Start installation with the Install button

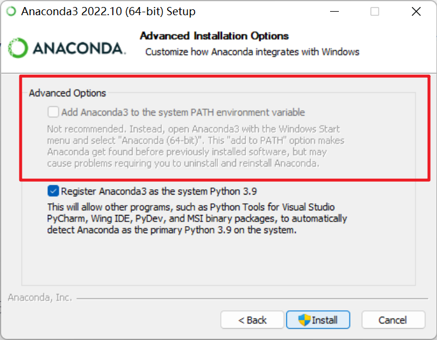pos(318,320)
